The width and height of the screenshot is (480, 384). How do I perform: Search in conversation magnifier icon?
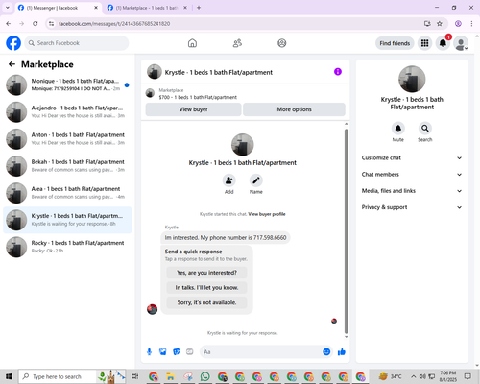[x=425, y=129]
